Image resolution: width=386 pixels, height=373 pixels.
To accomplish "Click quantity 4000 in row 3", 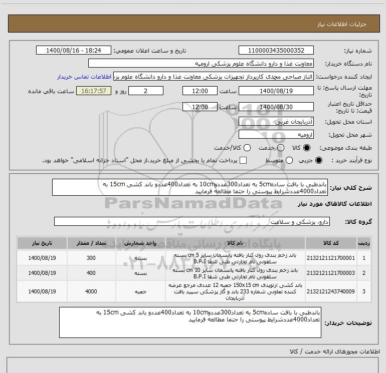I will pyautogui.click(x=91, y=291).
